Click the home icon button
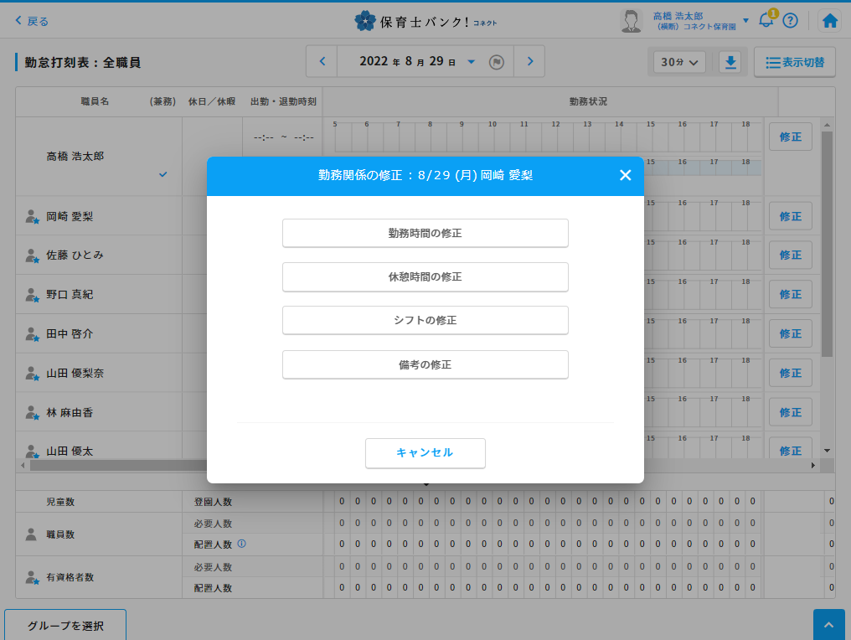 point(829,22)
